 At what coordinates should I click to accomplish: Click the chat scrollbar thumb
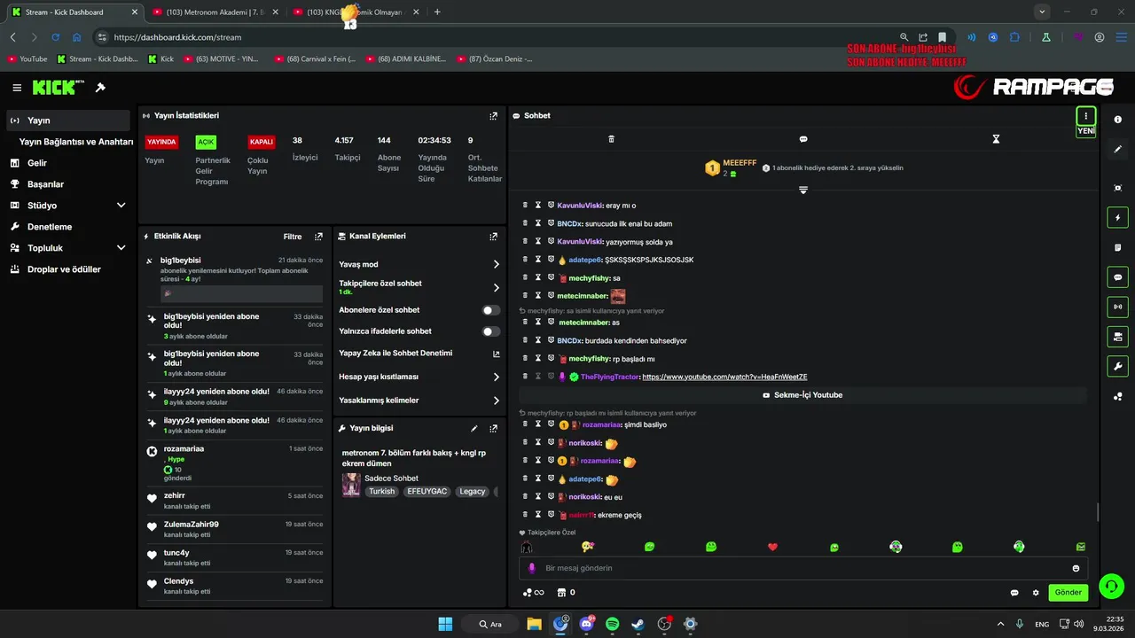pos(1098,512)
